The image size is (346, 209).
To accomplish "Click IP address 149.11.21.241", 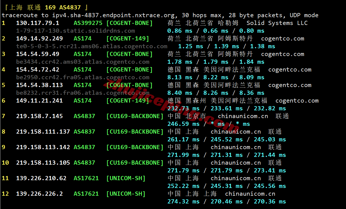I will coord(39,101).
